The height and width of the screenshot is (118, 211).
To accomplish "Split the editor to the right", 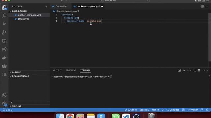I will [x=202, y=6].
